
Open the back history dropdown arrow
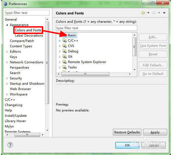(x=148, y=13)
